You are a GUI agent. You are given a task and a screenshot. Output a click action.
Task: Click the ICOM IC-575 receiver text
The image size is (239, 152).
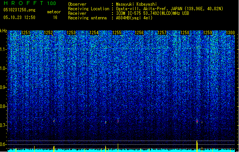152,13
